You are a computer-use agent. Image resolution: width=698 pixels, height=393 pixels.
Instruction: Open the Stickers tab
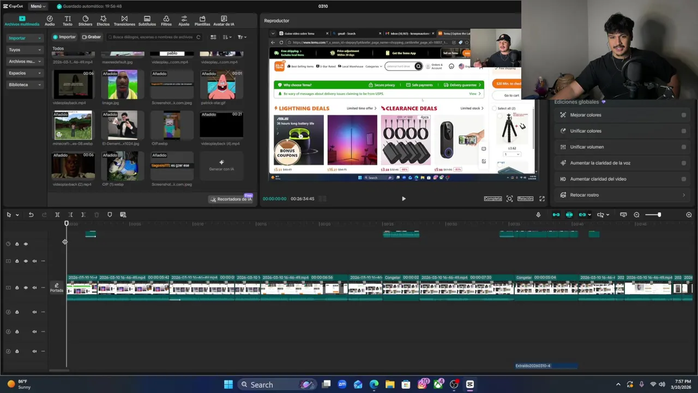click(x=85, y=21)
